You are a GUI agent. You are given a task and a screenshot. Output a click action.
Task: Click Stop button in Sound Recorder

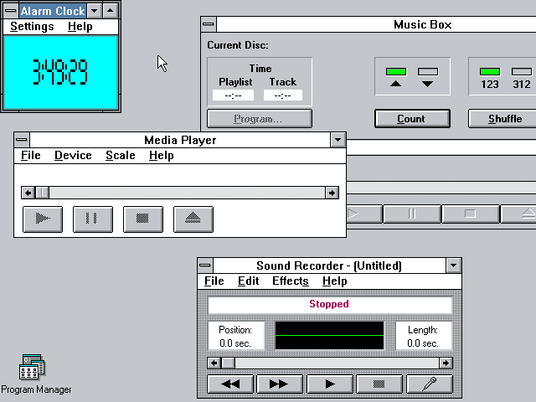coord(379,384)
